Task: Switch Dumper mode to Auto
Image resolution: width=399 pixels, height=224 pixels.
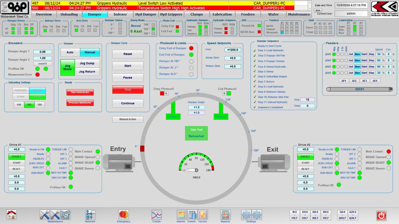Action: coord(70,52)
